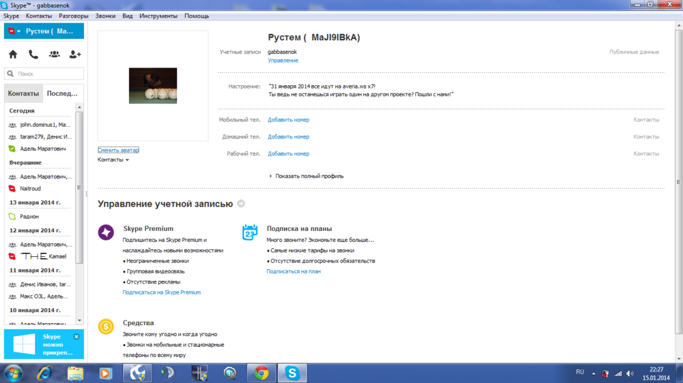Open the Контакты menu
The height and width of the screenshot is (383, 683).
tap(39, 16)
